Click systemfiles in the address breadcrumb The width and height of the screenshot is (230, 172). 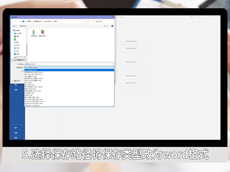click(x=48, y=21)
